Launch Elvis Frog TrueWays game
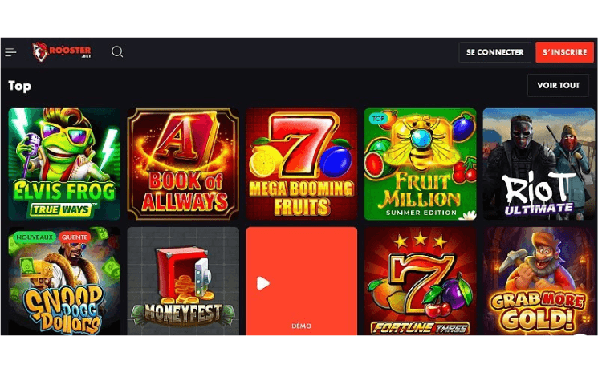Viewport: 598px width, 373px height. click(x=64, y=164)
